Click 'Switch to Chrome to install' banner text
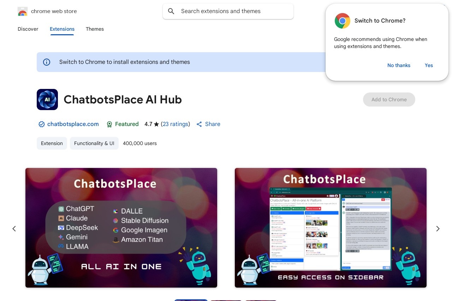The image size is (452, 301). [x=125, y=62]
